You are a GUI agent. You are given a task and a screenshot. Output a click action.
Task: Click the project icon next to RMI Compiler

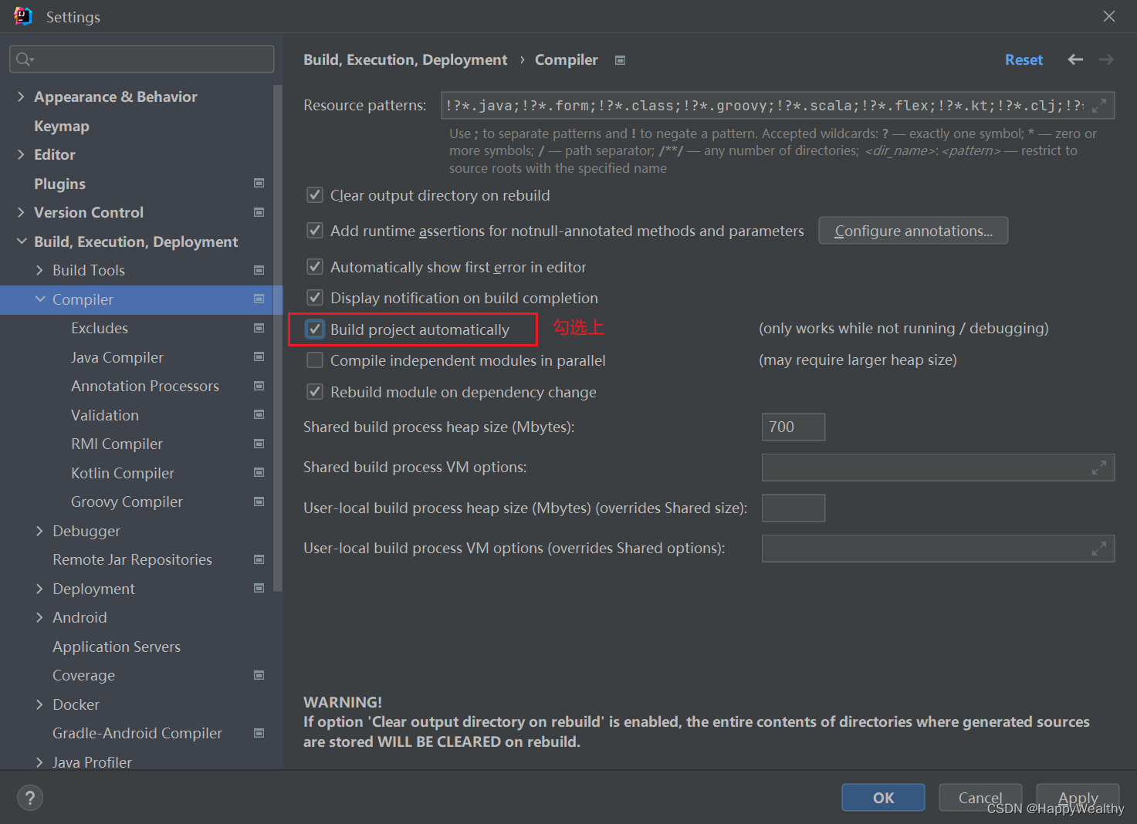[x=259, y=444]
